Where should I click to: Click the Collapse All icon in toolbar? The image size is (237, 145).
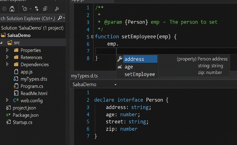pyautogui.click(x=45, y=9)
